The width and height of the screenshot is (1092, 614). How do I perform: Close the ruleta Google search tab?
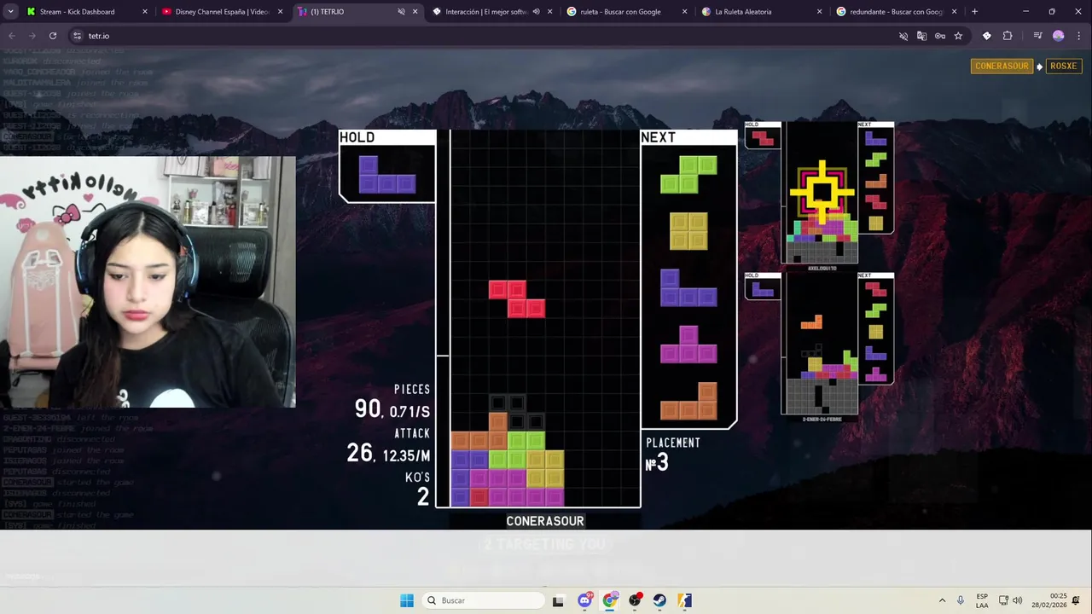coord(684,12)
